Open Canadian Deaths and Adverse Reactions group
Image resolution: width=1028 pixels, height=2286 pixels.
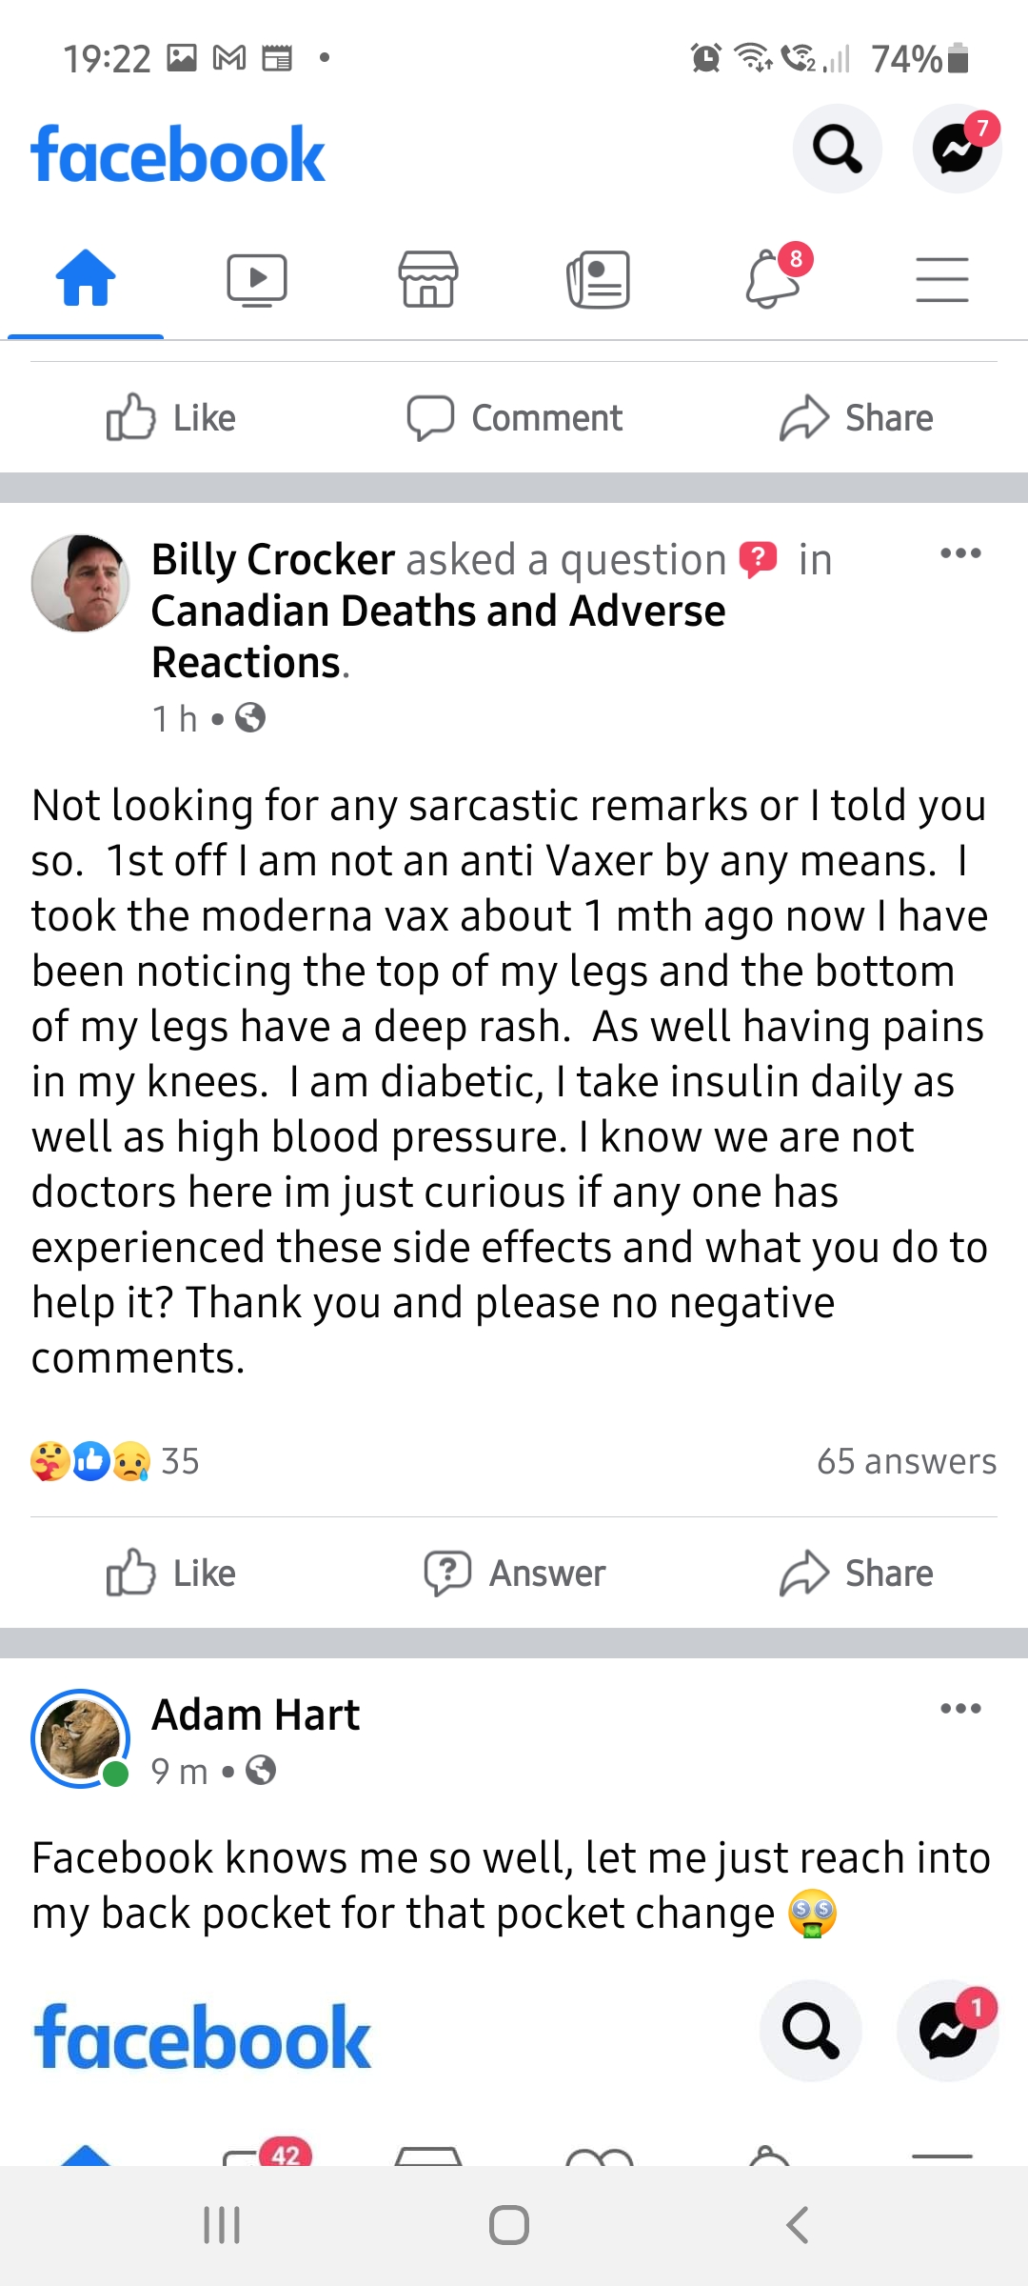coord(438,636)
